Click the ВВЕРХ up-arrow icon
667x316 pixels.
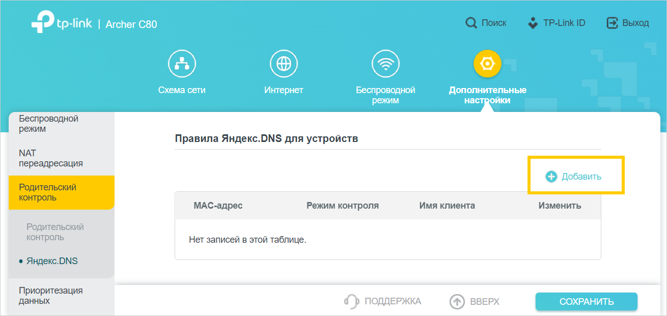coord(457,301)
